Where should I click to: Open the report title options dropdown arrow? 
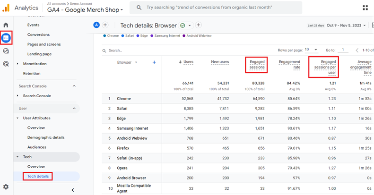click(190, 25)
